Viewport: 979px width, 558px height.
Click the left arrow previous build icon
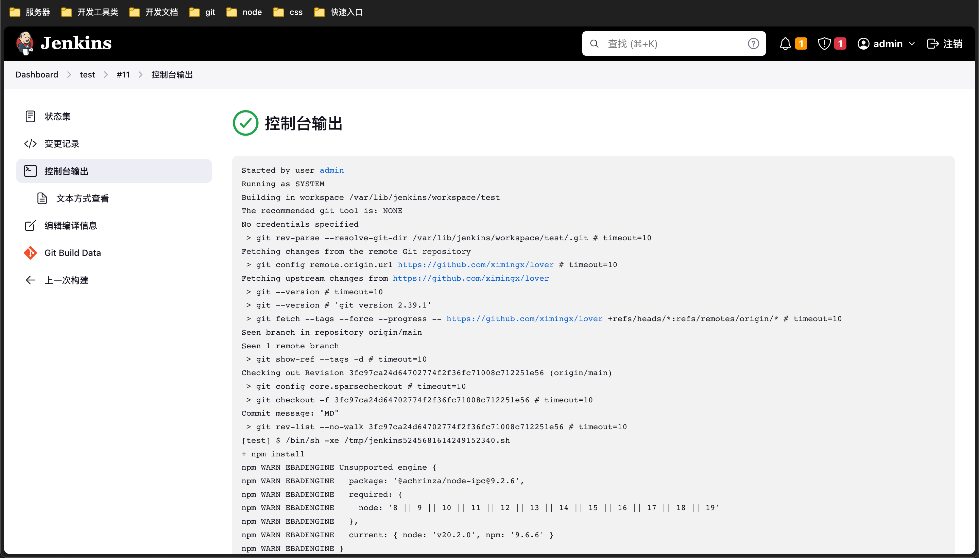click(30, 280)
